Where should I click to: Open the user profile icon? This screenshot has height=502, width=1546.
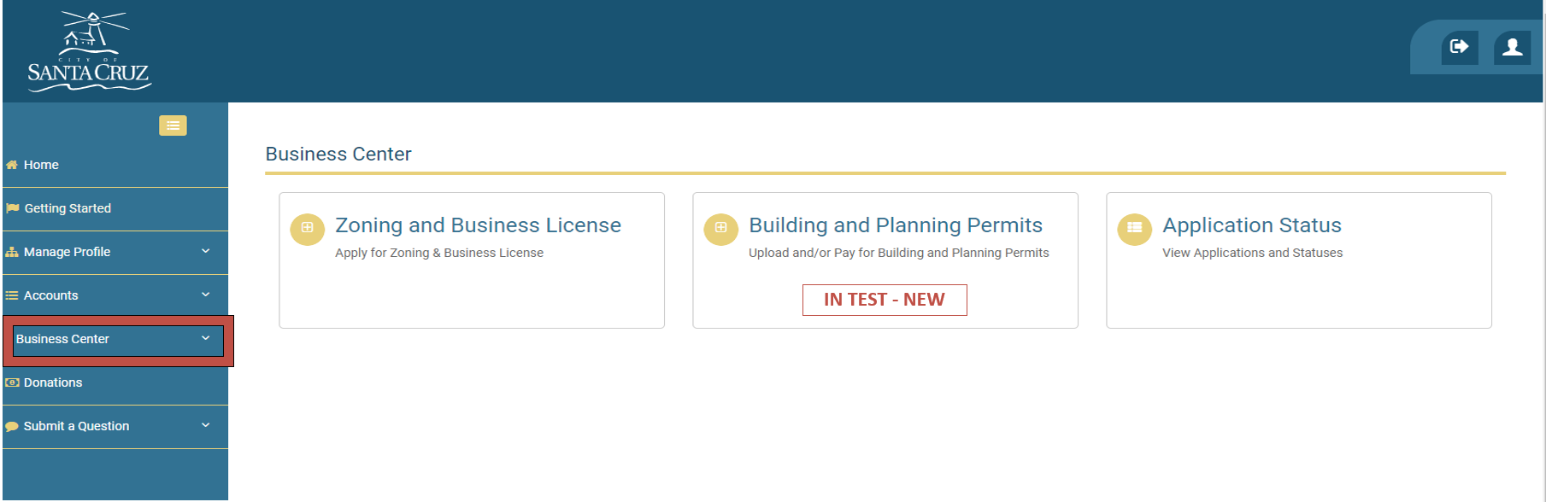coord(1511,48)
